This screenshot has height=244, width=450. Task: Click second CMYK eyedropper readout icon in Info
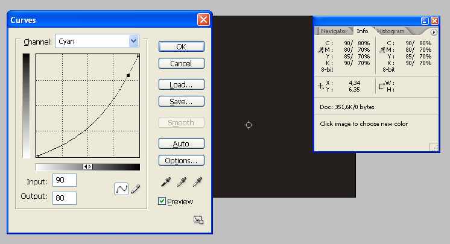click(382, 50)
